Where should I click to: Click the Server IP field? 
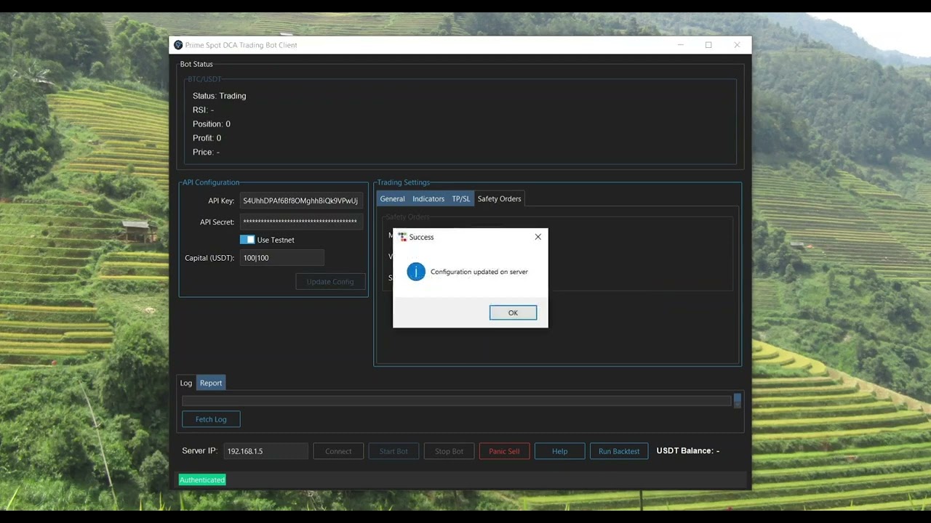click(x=265, y=451)
